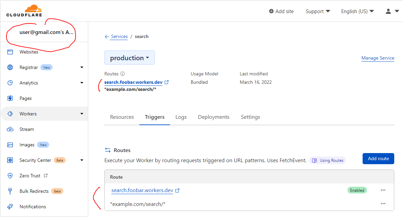Expand the user account menu arrow
Image resolution: width=403 pixels, height=217 pixels.
(397, 11)
